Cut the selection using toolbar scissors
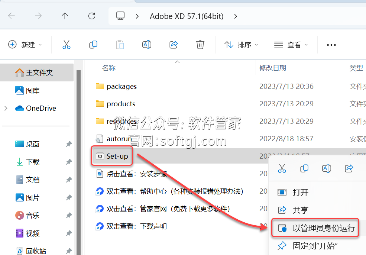Viewport: 366px width, 255px height. click(66, 44)
